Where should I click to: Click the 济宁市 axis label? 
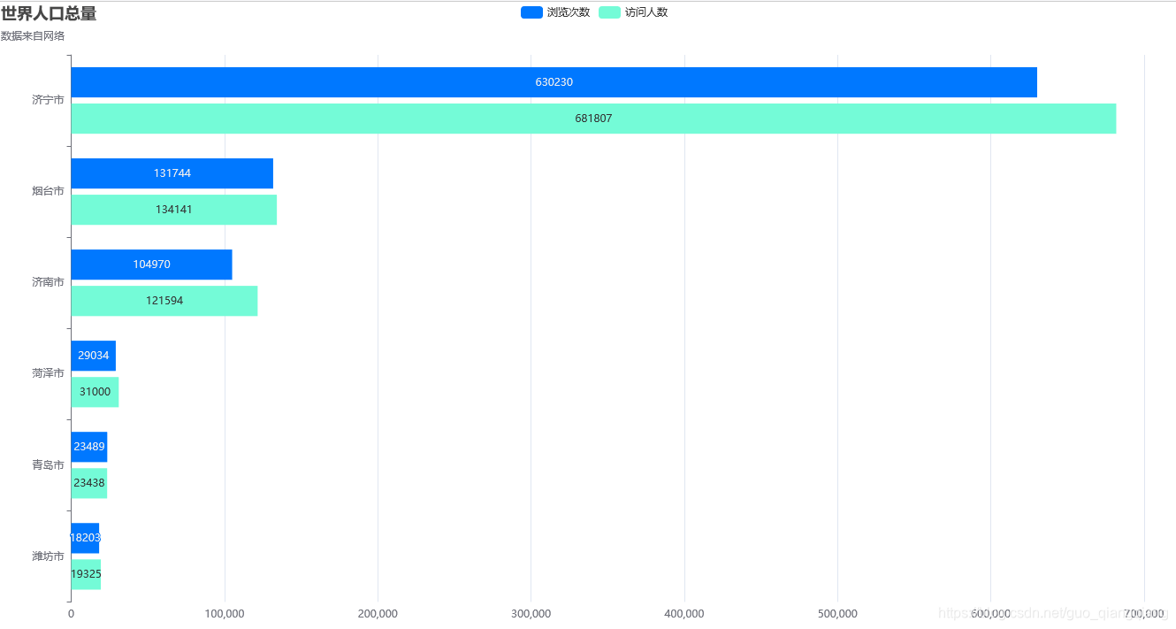pos(48,100)
